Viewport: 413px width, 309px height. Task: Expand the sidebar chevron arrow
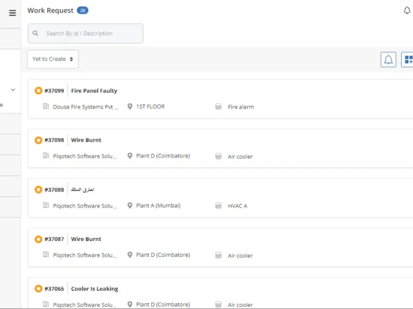pyautogui.click(x=13, y=90)
